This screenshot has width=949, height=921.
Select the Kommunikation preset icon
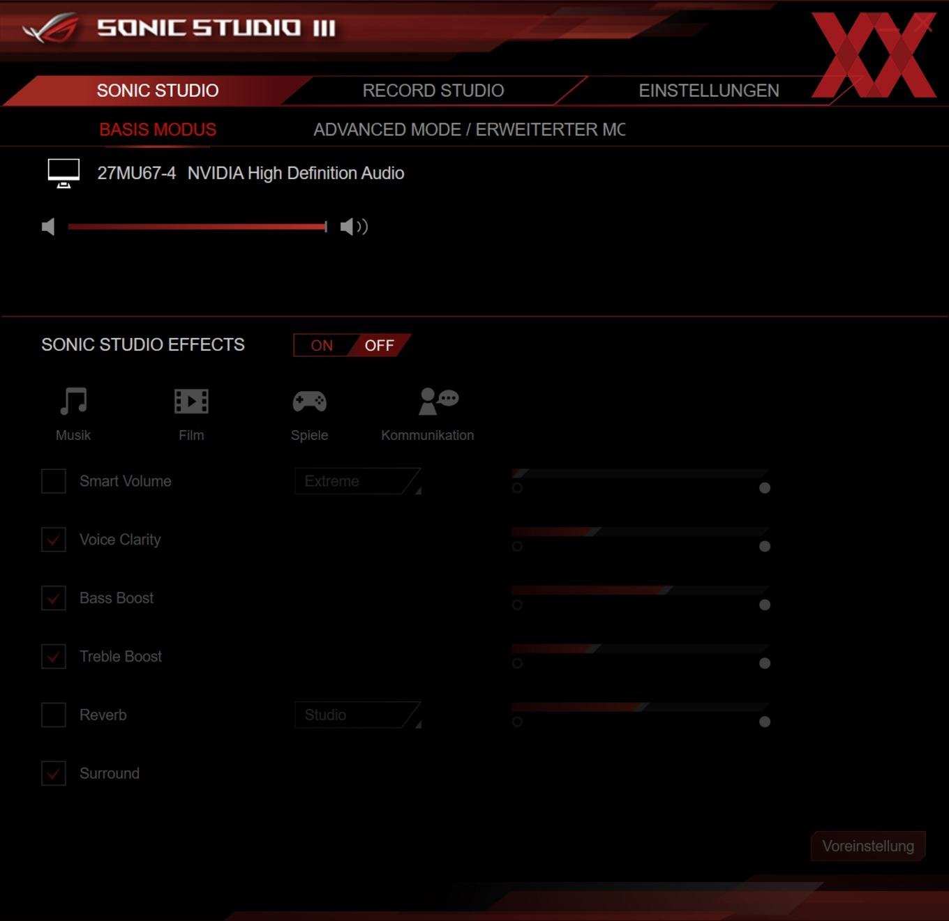click(438, 402)
